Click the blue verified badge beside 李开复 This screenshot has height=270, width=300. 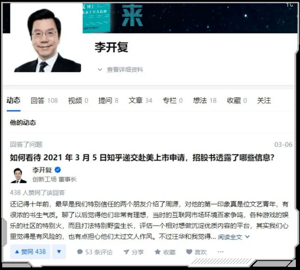[58, 169]
